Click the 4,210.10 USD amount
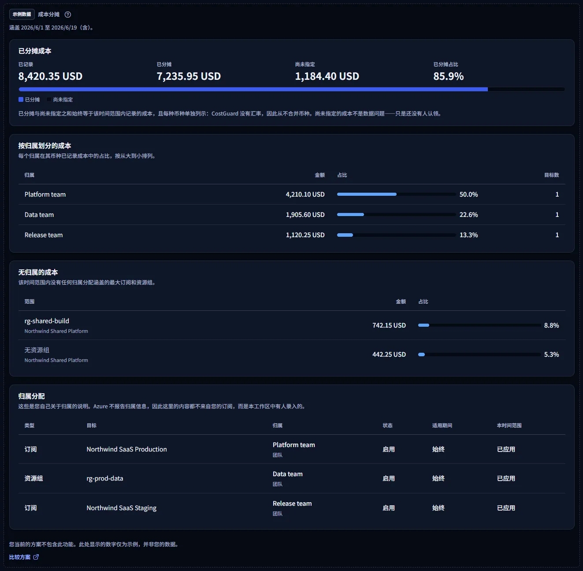The height and width of the screenshot is (571, 583). pos(305,194)
